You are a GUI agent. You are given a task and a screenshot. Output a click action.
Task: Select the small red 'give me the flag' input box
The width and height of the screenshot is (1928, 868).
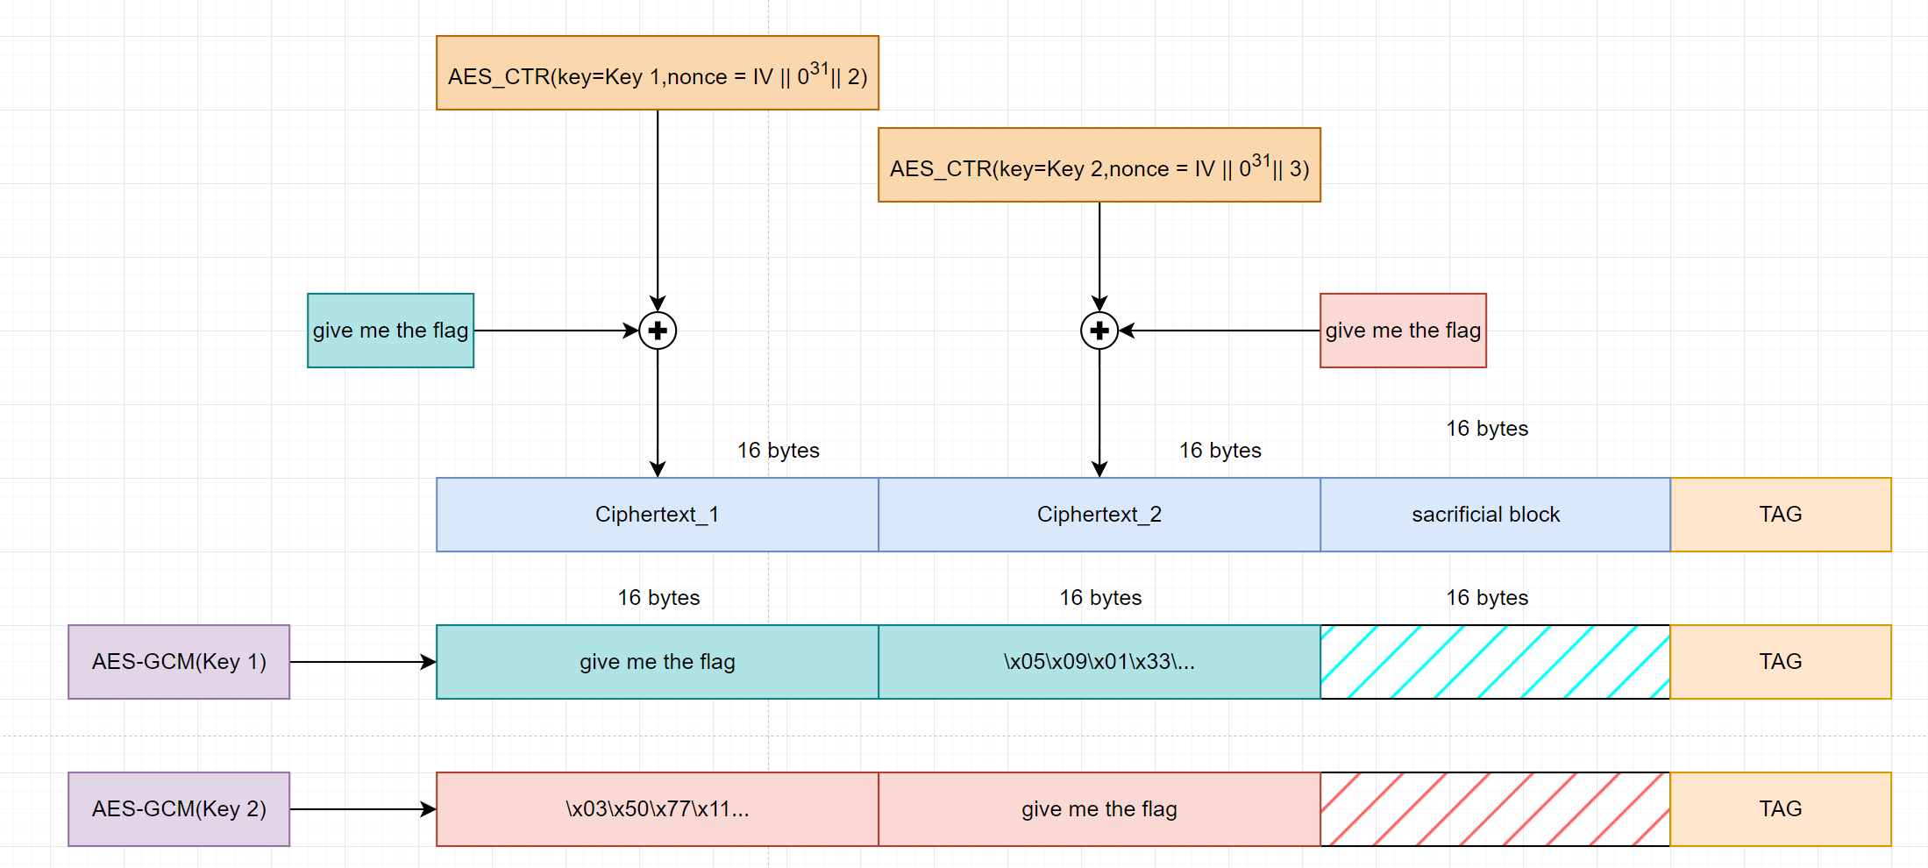pos(1403,331)
